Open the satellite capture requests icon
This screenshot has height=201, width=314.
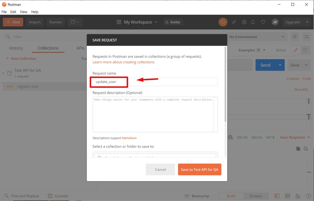click(x=234, y=22)
